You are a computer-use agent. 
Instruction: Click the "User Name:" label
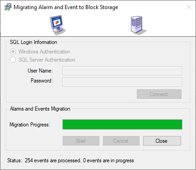coord(40,71)
